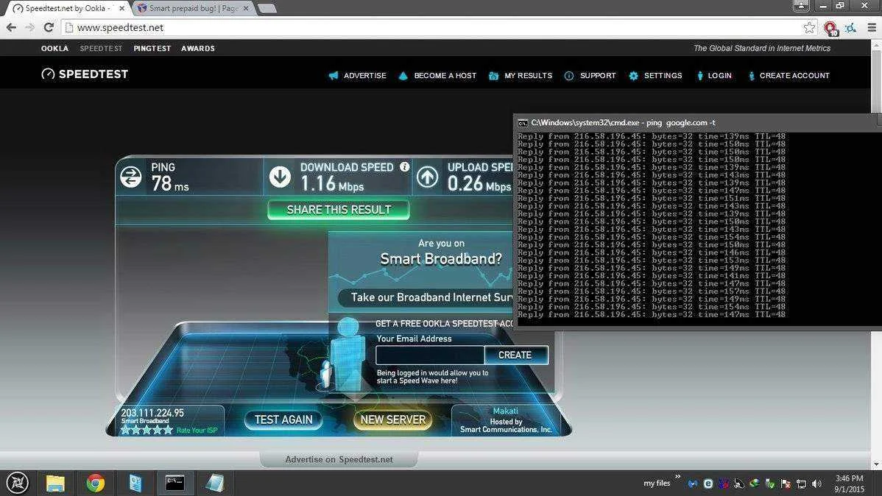
Task: Click the NEW SERVER button
Action: [x=392, y=419]
